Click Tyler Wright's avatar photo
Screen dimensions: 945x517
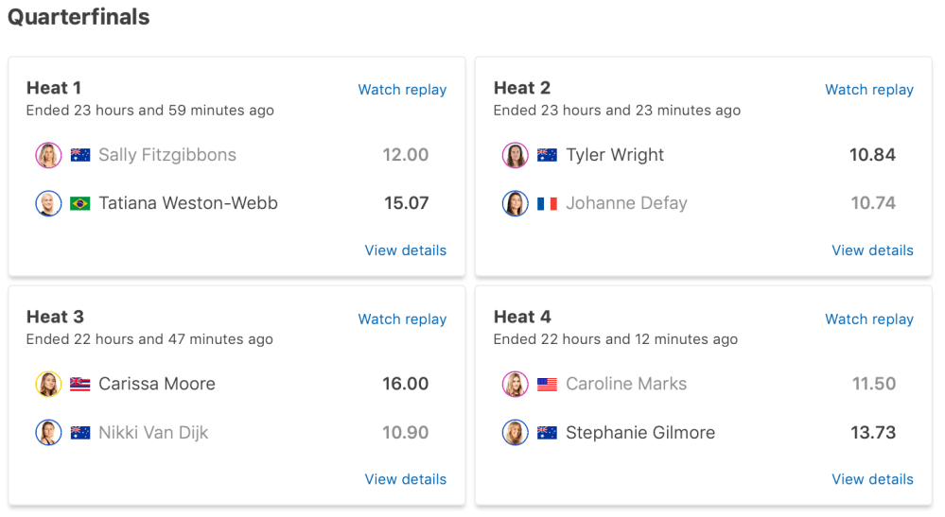click(515, 155)
